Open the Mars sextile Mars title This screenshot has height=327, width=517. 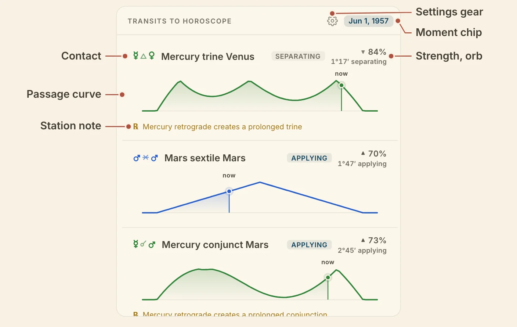click(205, 158)
